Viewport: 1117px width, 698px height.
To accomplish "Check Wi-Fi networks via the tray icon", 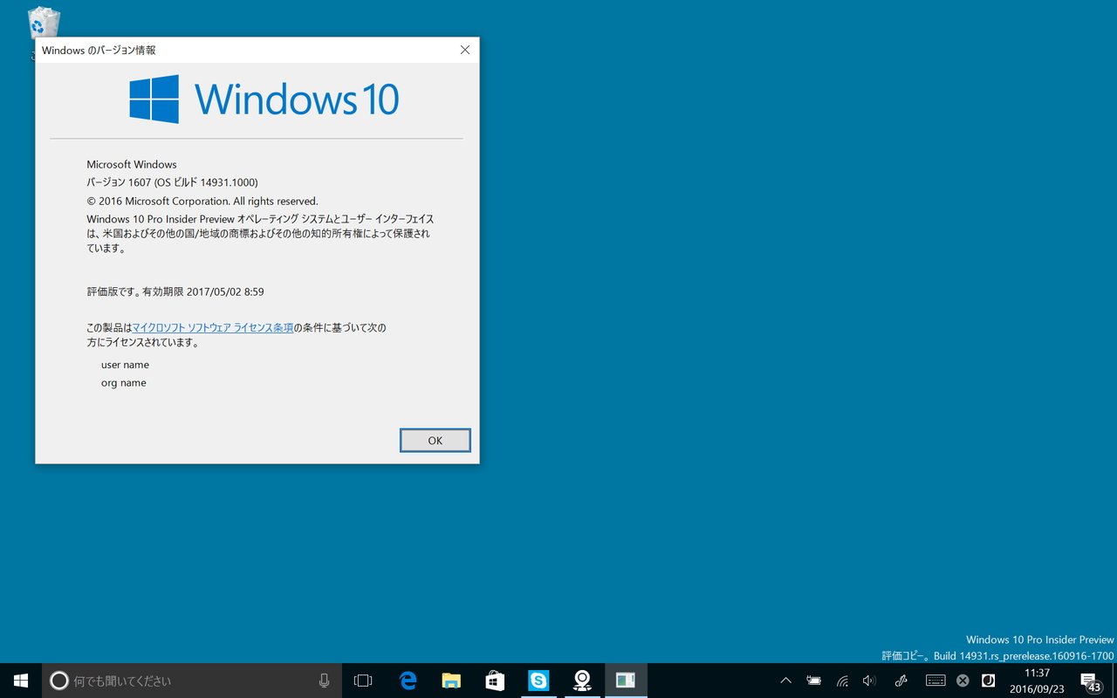I will 842,680.
